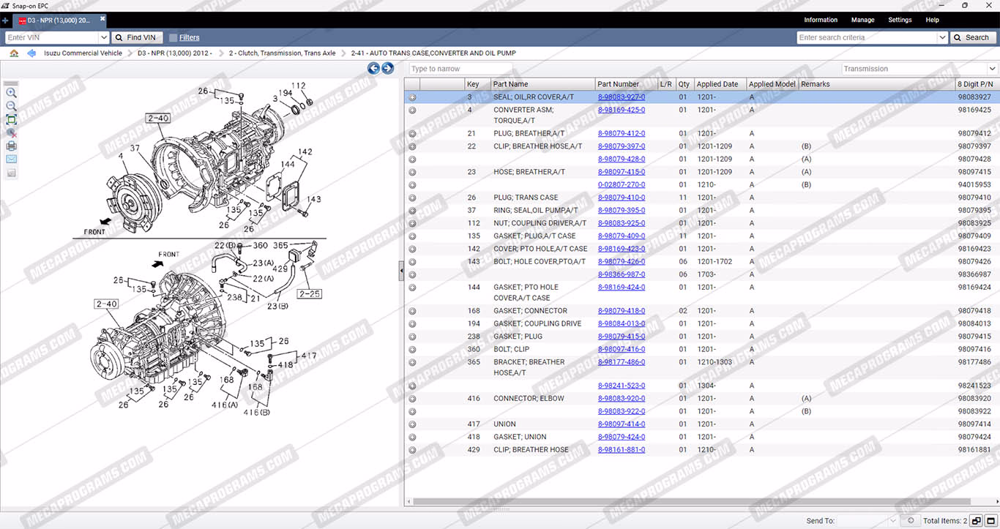Go to next illustration with right arrow

388,68
